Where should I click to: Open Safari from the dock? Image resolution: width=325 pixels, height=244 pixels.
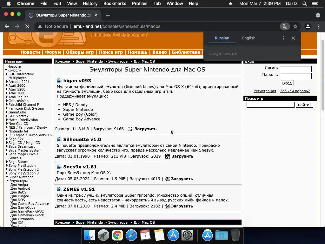(x=131, y=235)
